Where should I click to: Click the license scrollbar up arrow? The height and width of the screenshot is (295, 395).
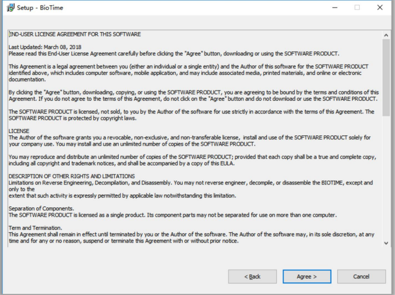point(386,35)
